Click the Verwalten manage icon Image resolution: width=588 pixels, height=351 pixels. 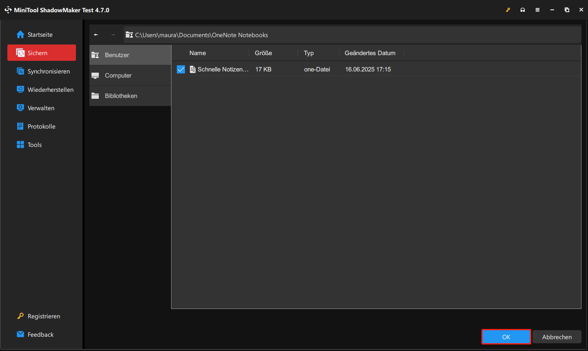(20, 108)
